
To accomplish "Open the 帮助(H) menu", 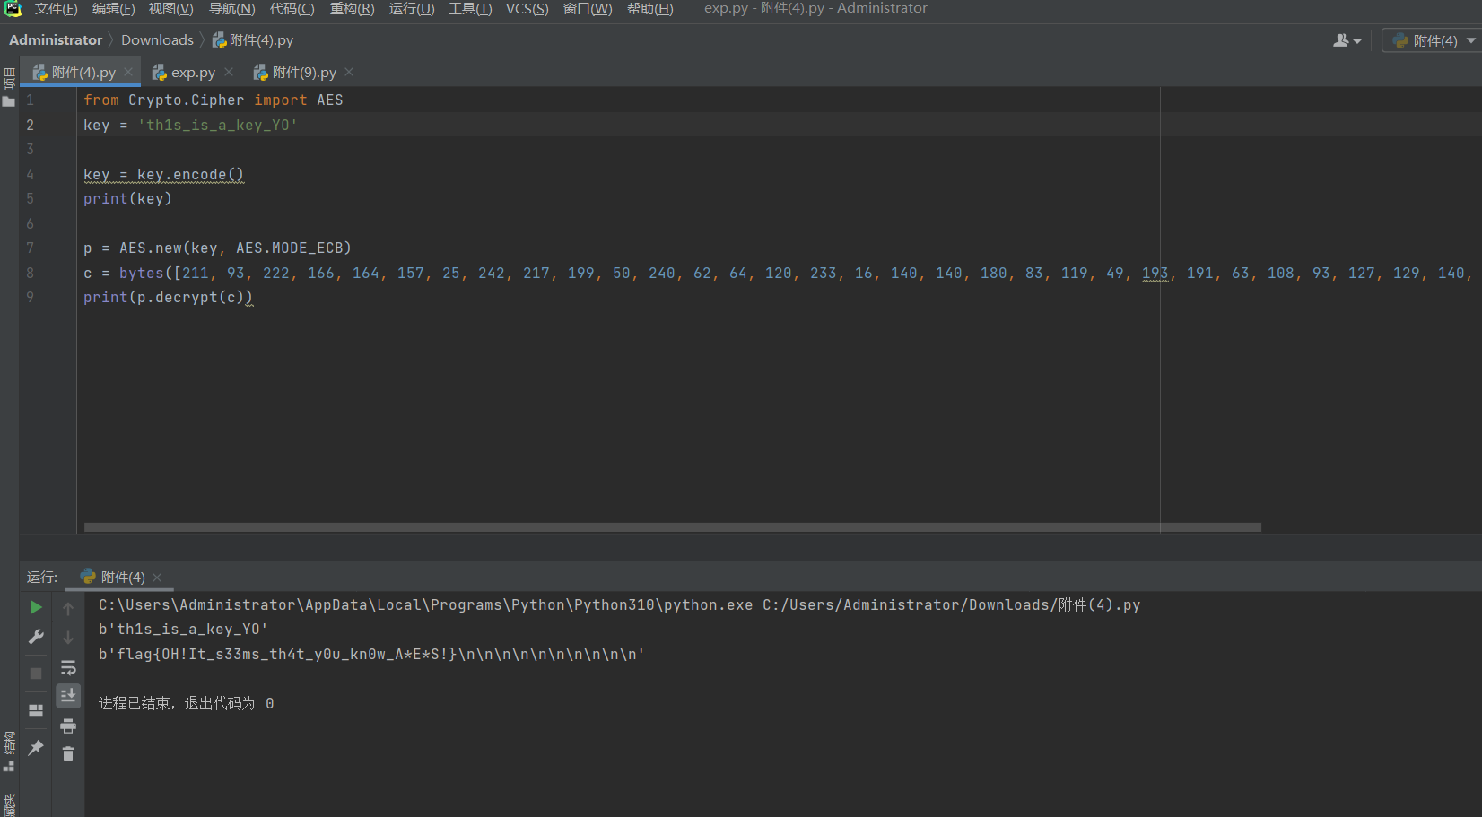I will pos(650,9).
